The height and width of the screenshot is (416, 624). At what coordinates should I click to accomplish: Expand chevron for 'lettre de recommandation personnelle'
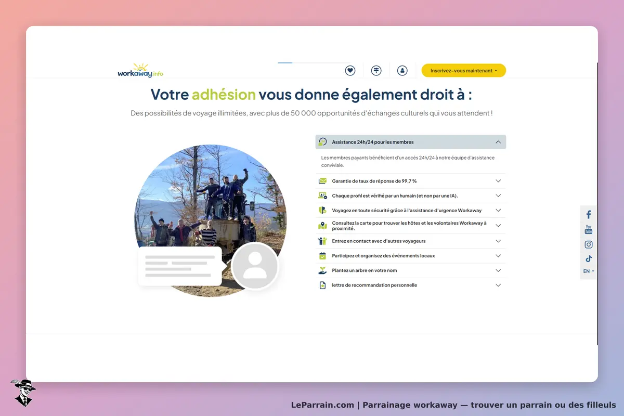click(498, 285)
